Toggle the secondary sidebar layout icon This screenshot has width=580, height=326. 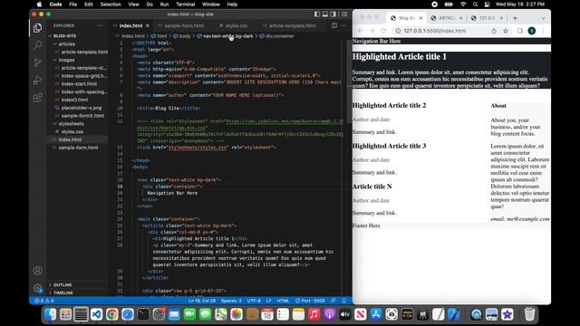click(333, 14)
